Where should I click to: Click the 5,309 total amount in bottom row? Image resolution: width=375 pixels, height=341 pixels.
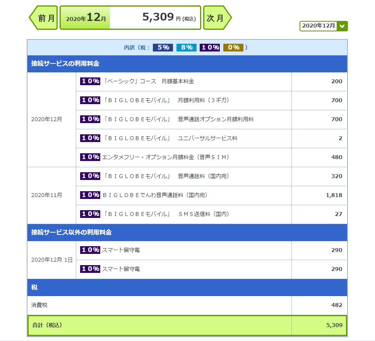[x=334, y=325]
